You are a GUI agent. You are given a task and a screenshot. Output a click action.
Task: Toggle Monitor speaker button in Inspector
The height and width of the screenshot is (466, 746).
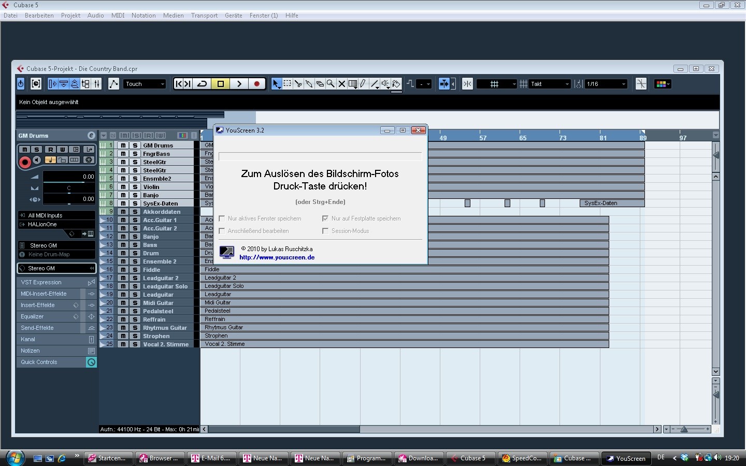[37, 161]
